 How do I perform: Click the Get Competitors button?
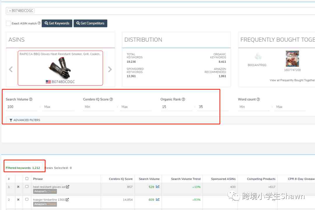(x=90, y=23)
